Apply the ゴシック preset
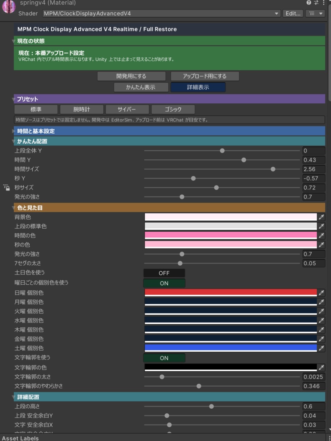The image size is (331, 441). pos(173,109)
